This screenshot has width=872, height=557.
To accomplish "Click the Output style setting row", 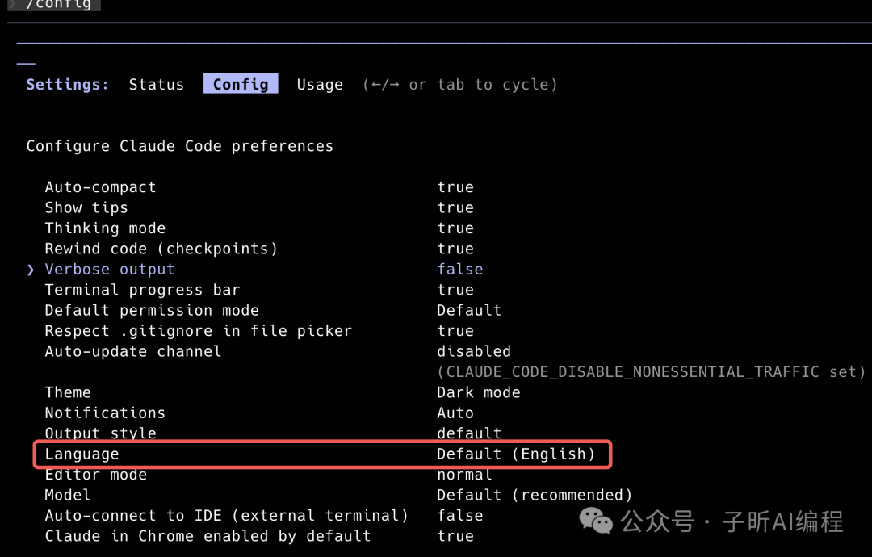I will coord(100,433).
